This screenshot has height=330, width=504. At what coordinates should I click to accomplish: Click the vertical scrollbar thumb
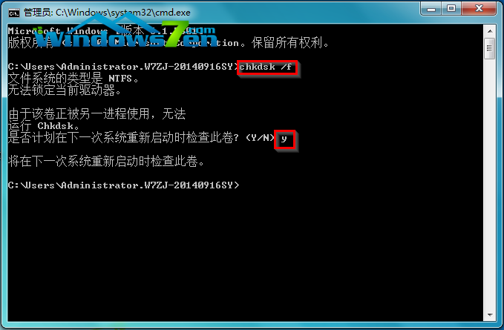(x=490, y=48)
